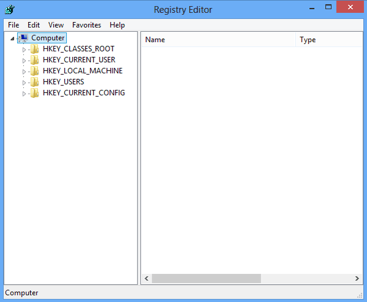The image size is (367, 302).
Task: Expand the HKEY_CURRENT_CONFIG key
Action: [x=24, y=93]
